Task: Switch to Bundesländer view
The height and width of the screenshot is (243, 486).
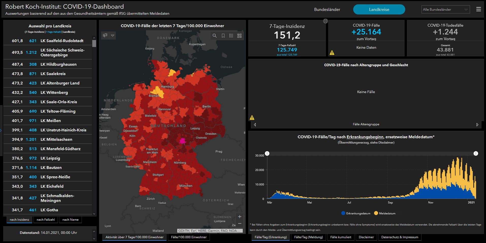Action: (327, 10)
